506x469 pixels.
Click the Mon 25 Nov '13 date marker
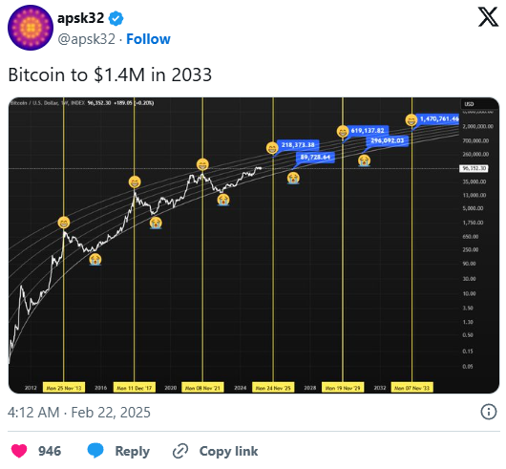point(64,388)
